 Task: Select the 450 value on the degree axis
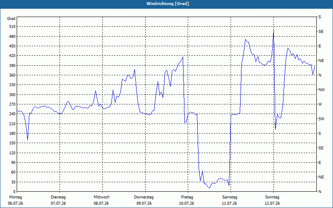pos(12,46)
